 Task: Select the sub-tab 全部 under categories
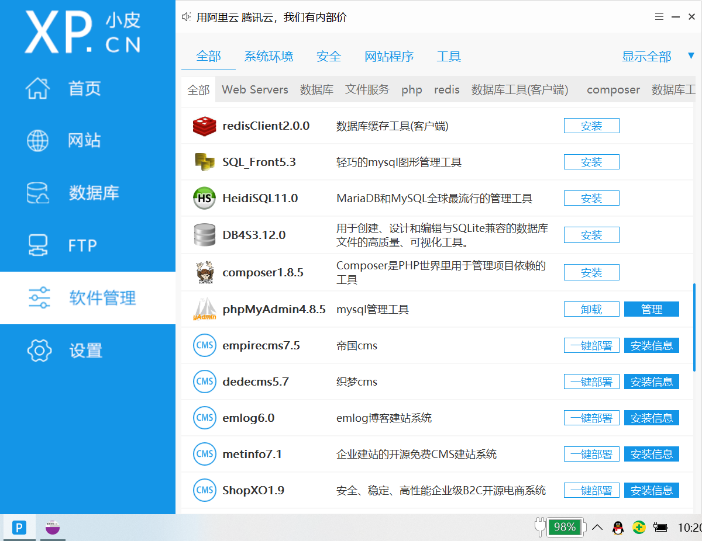198,90
